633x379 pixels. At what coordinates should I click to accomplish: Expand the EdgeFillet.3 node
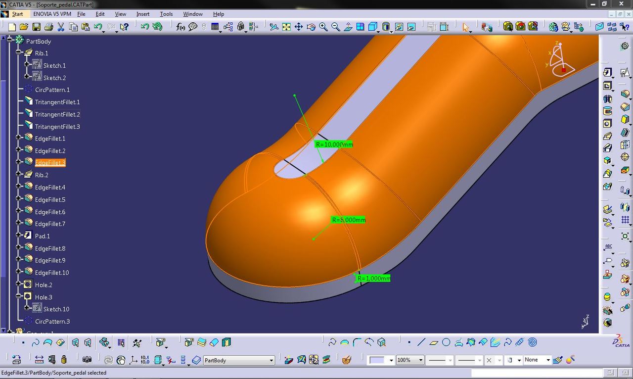[x=19, y=161]
